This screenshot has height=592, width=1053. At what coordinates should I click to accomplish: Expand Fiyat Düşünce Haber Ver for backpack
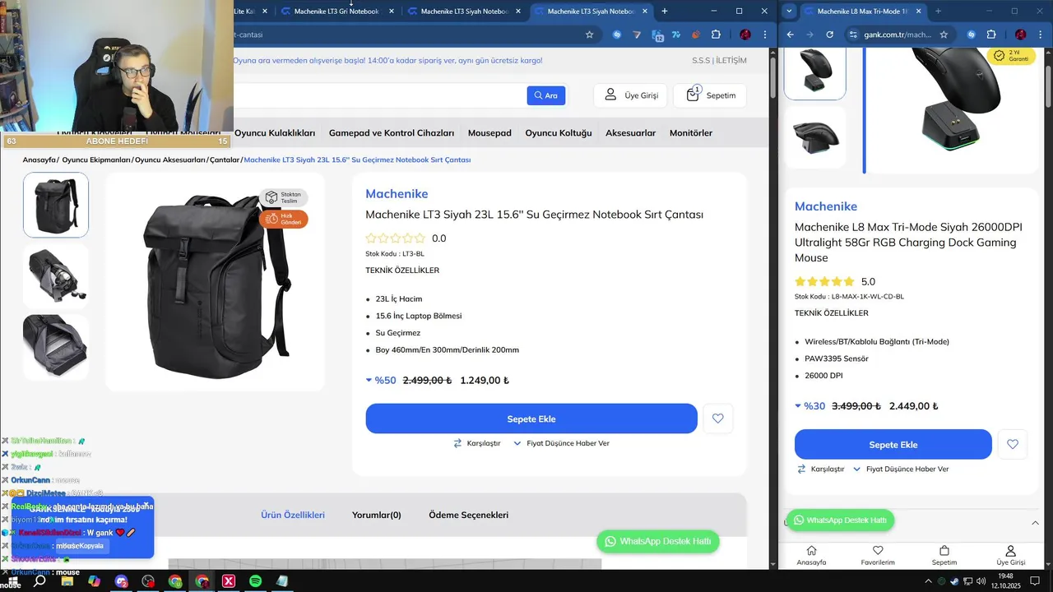(561, 443)
